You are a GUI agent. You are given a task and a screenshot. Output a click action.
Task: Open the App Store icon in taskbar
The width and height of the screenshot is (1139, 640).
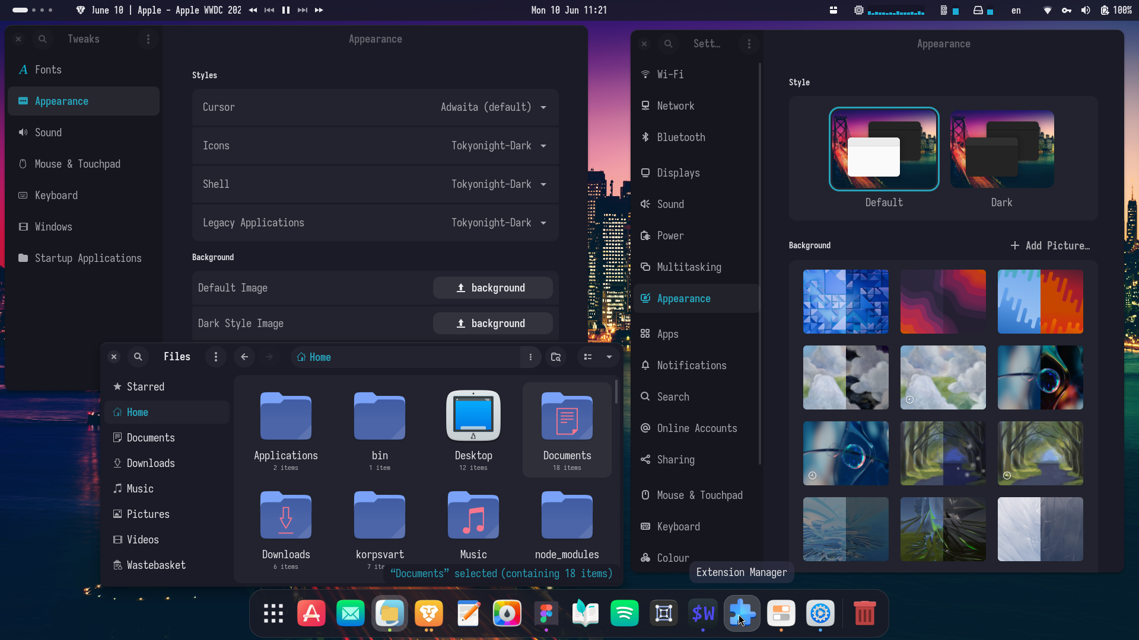coord(312,613)
